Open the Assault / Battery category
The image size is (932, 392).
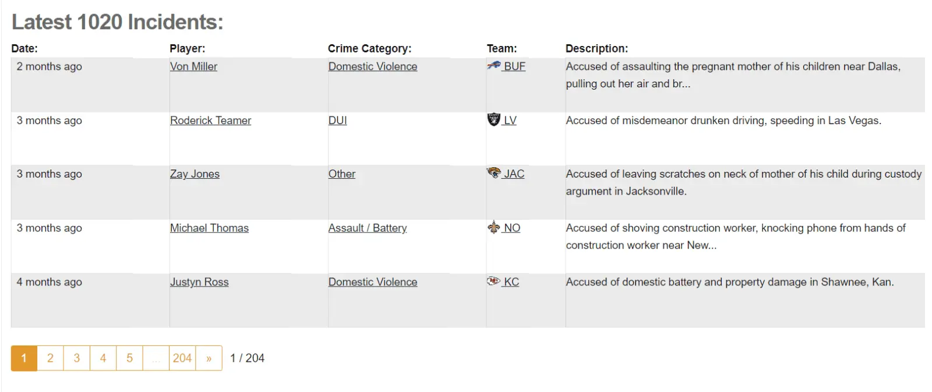pyautogui.click(x=368, y=228)
